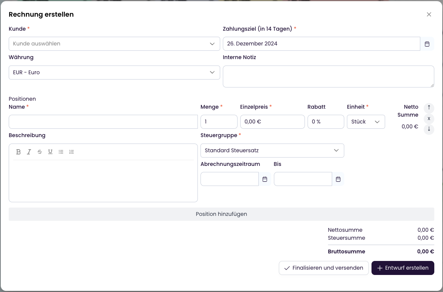Apply underline formatting in description editor
Screen dimensions: 443x292
(x=50, y=152)
